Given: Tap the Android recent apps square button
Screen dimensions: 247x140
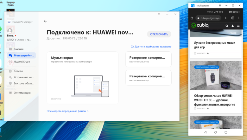Looking at the screenshot, I should coord(226,132).
